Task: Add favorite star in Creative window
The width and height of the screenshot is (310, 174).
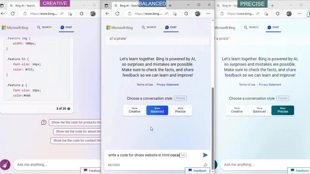Action: coord(70,14)
